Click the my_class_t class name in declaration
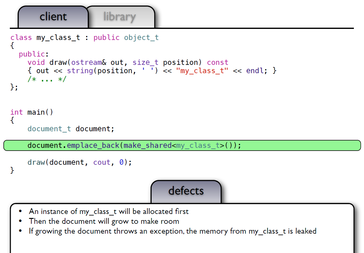This screenshot has width=364, height=253. [x=58, y=38]
